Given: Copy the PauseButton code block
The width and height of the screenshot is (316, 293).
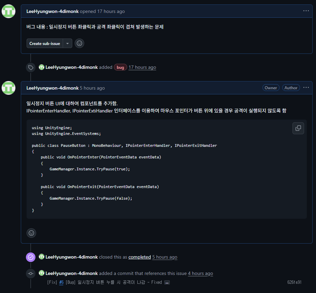Looking at the screenshot, I should click(298, 128).
